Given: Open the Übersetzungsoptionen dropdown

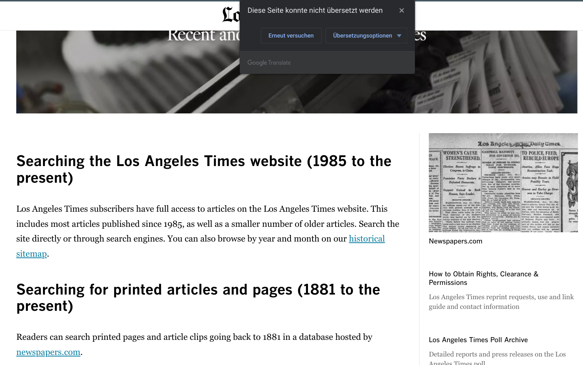Looking at the screenshot, I should [366, 36].
